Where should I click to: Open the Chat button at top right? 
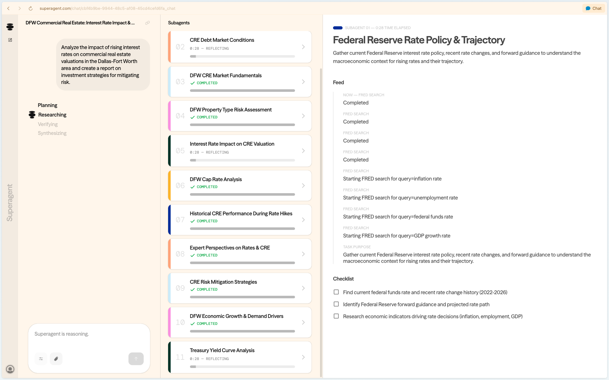point(593,9)
